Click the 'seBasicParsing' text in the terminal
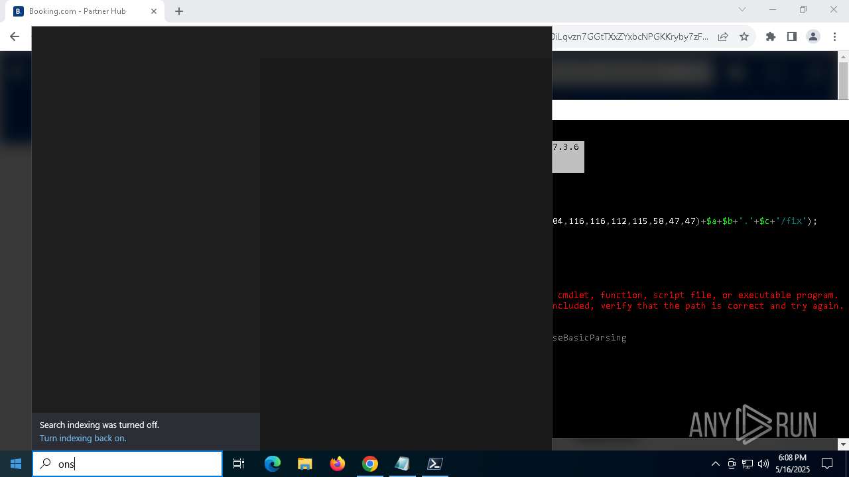 pos(589,338)
